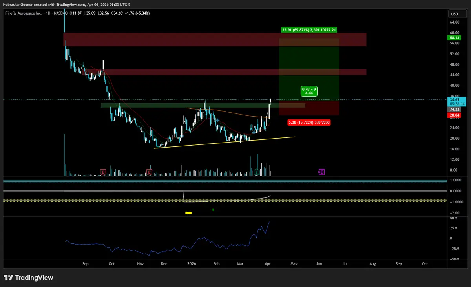Click the yellow dots indicator marker
This screenshot has width=471, height=287.
189,213
